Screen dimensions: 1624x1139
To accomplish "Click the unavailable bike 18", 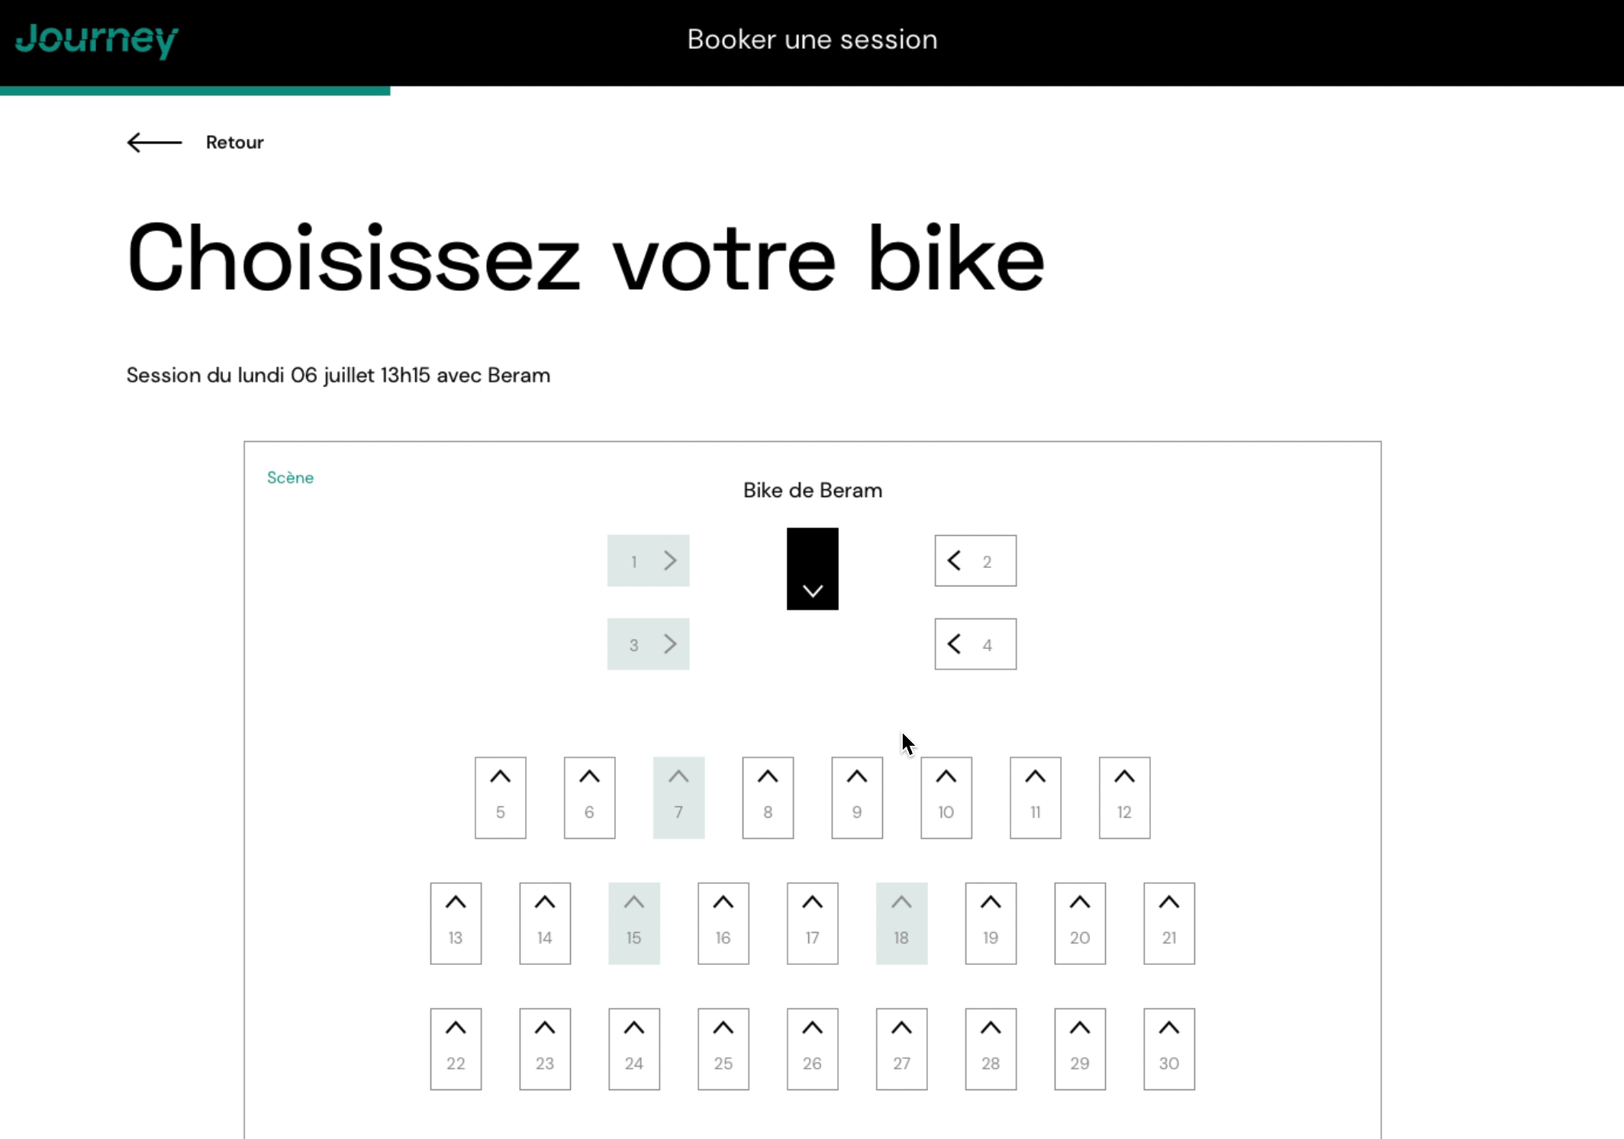I will [x=901, y=924].
